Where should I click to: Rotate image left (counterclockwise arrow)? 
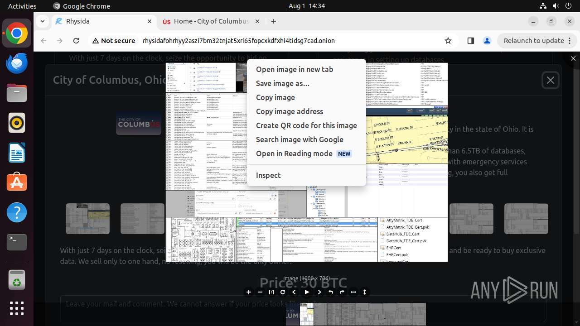tap(331, 292)
